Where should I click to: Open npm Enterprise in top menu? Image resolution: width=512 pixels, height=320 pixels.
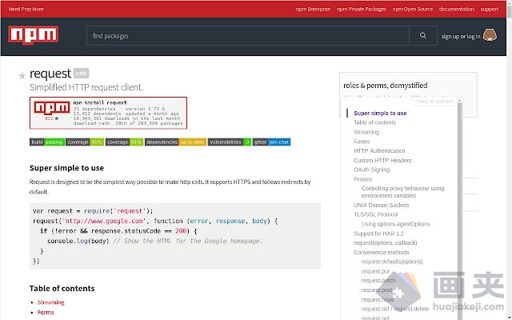(x=310, y=9)
